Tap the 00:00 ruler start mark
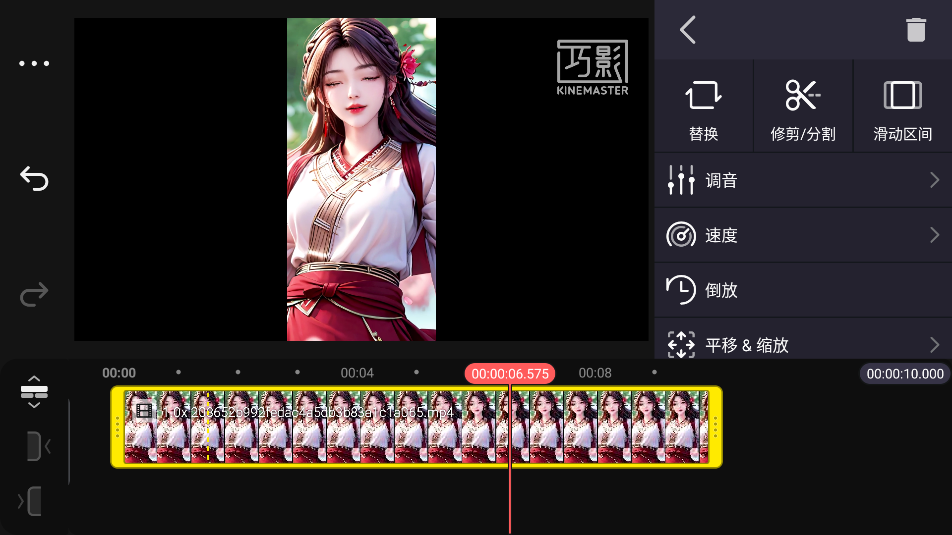The image size is (952, 535). pyautogui.click(x=119, y=373)
